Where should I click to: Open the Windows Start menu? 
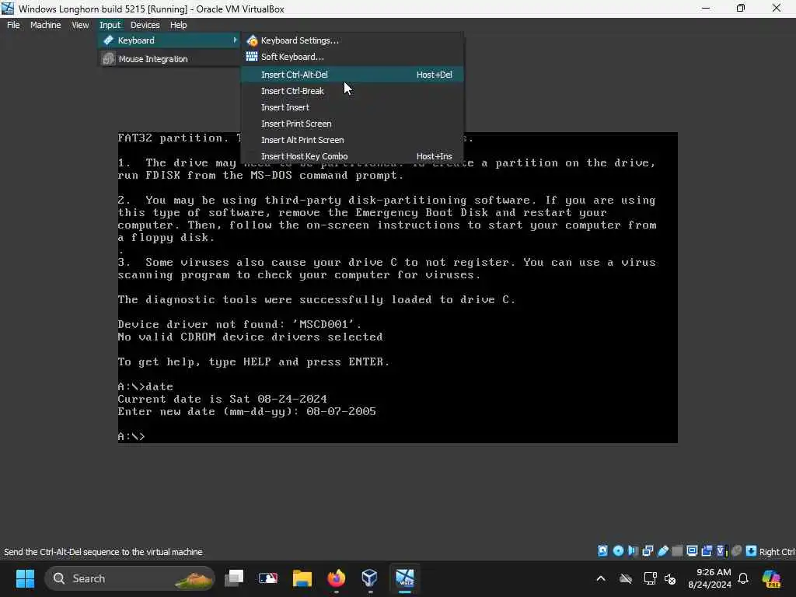tap(25, 578)
